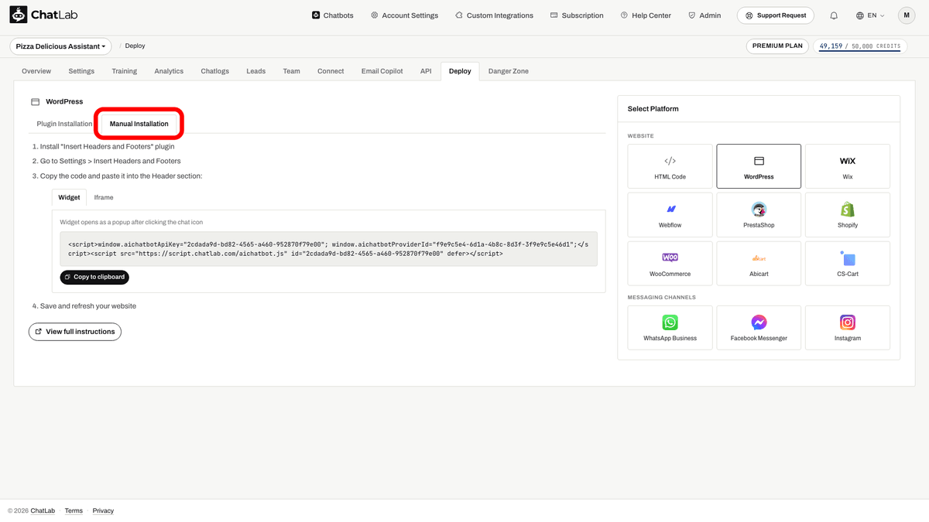Switch to the Iframe code tab
Viewport: 929px width, 522px height.
[104, 197]
